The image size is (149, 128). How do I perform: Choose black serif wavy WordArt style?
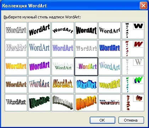point(110,30)
